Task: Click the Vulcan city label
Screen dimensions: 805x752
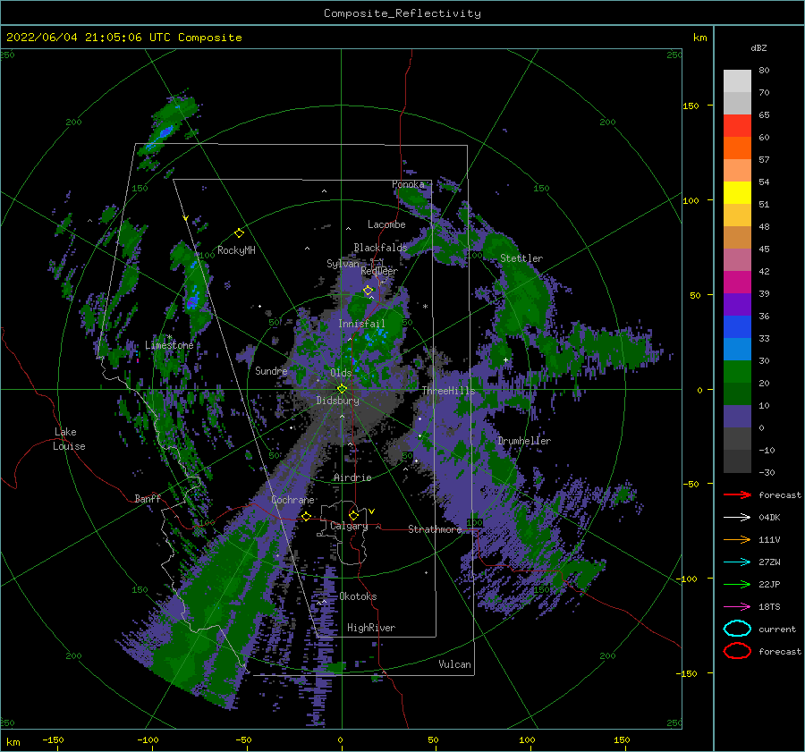Action: coord(455,664)
